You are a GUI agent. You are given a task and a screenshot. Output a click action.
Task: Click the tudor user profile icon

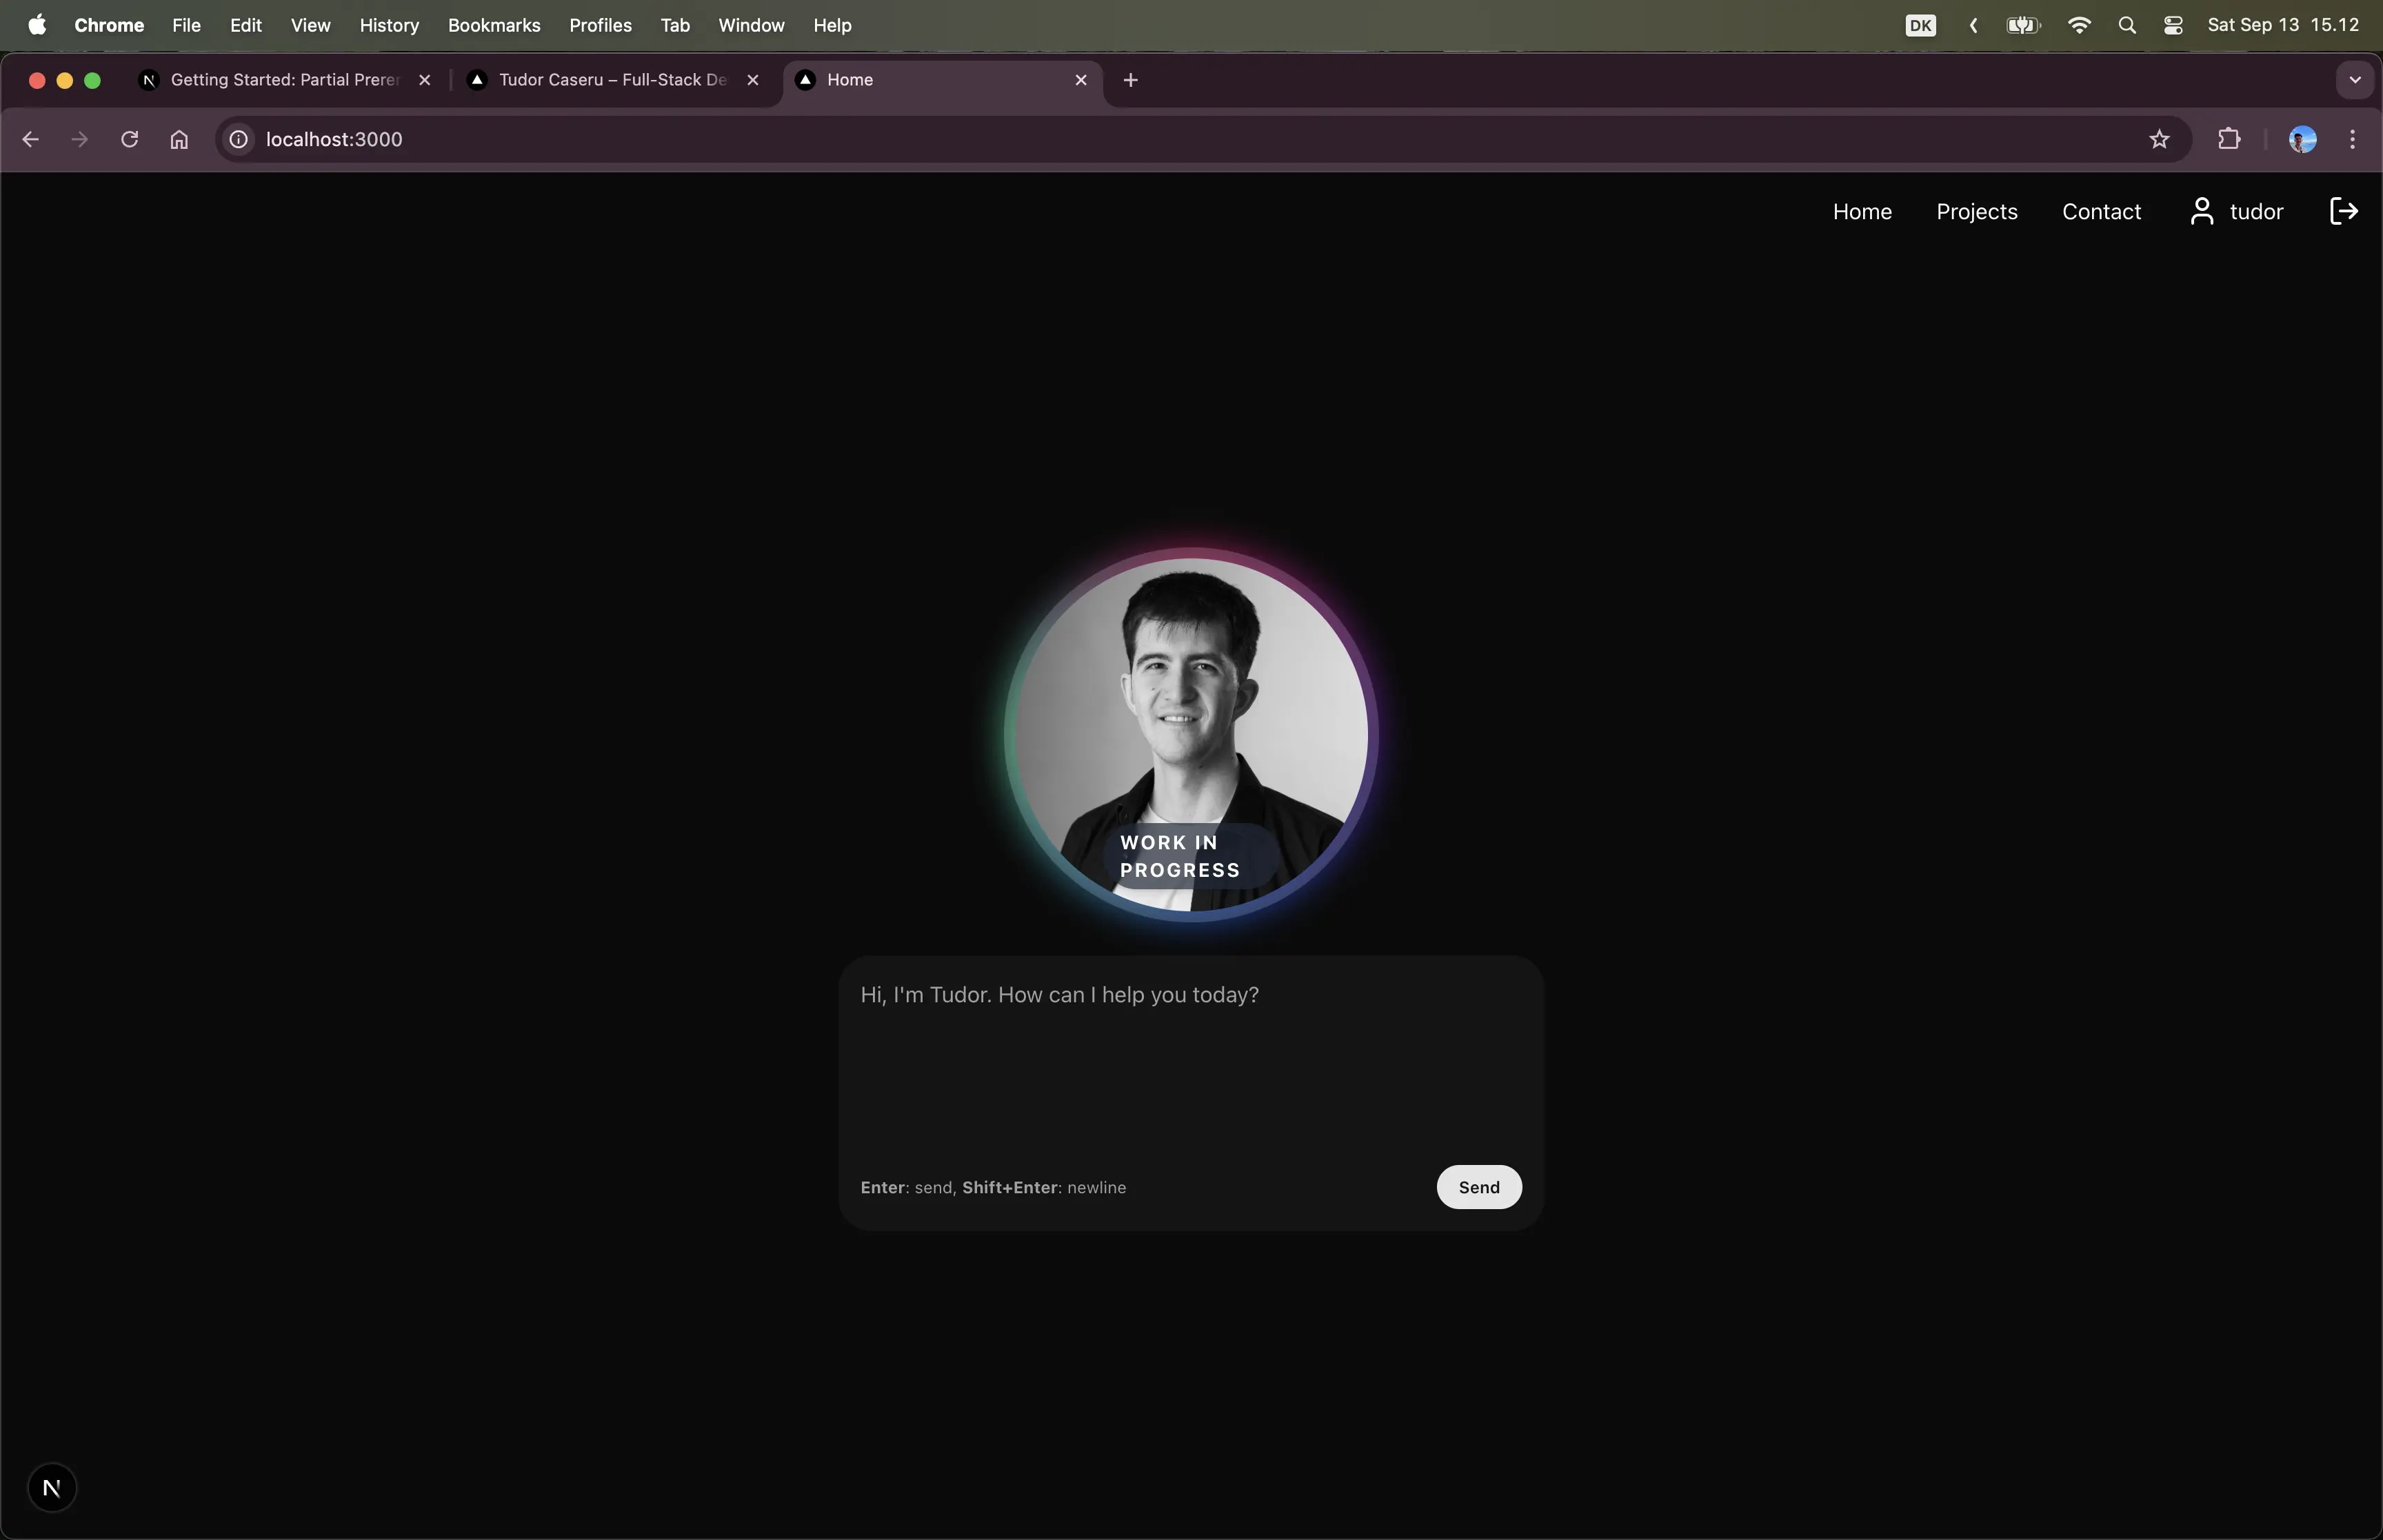(2201, 211)
